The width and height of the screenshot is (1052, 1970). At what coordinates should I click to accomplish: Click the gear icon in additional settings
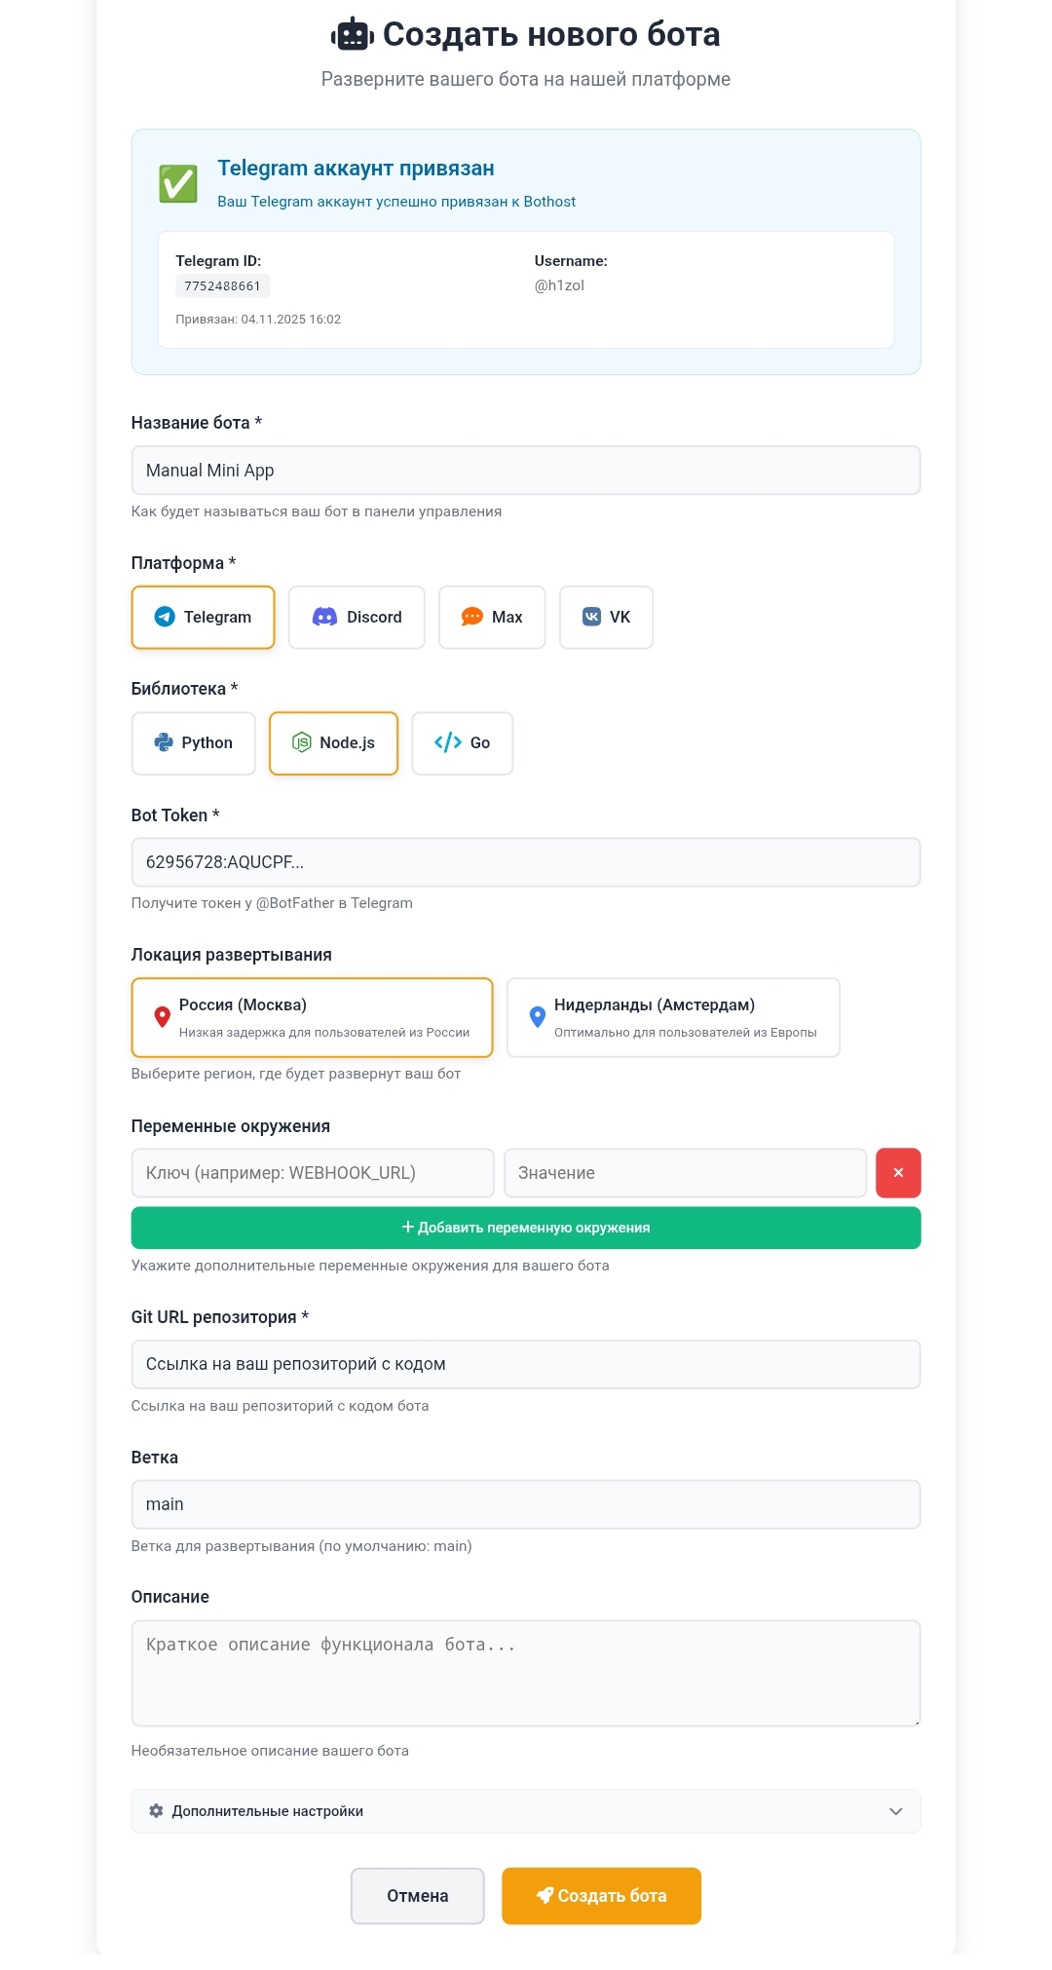pos(156,1810)
